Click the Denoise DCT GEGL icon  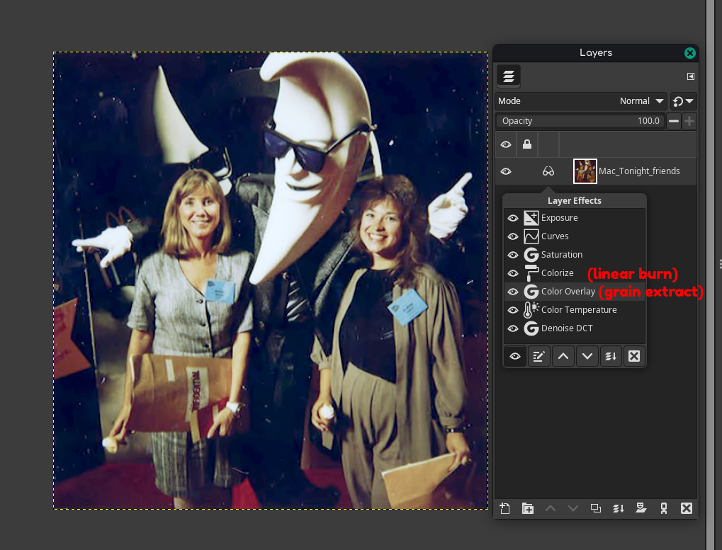click(x=531, y=328)
